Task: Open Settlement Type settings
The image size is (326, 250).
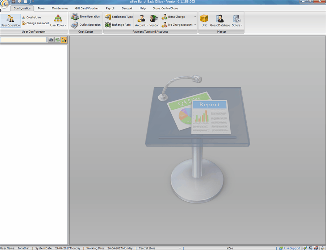Action: click(x=108, y=17)
